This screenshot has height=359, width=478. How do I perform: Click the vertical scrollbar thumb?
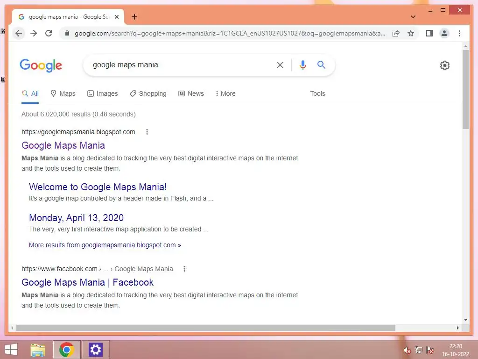click(x=465, y=89)
